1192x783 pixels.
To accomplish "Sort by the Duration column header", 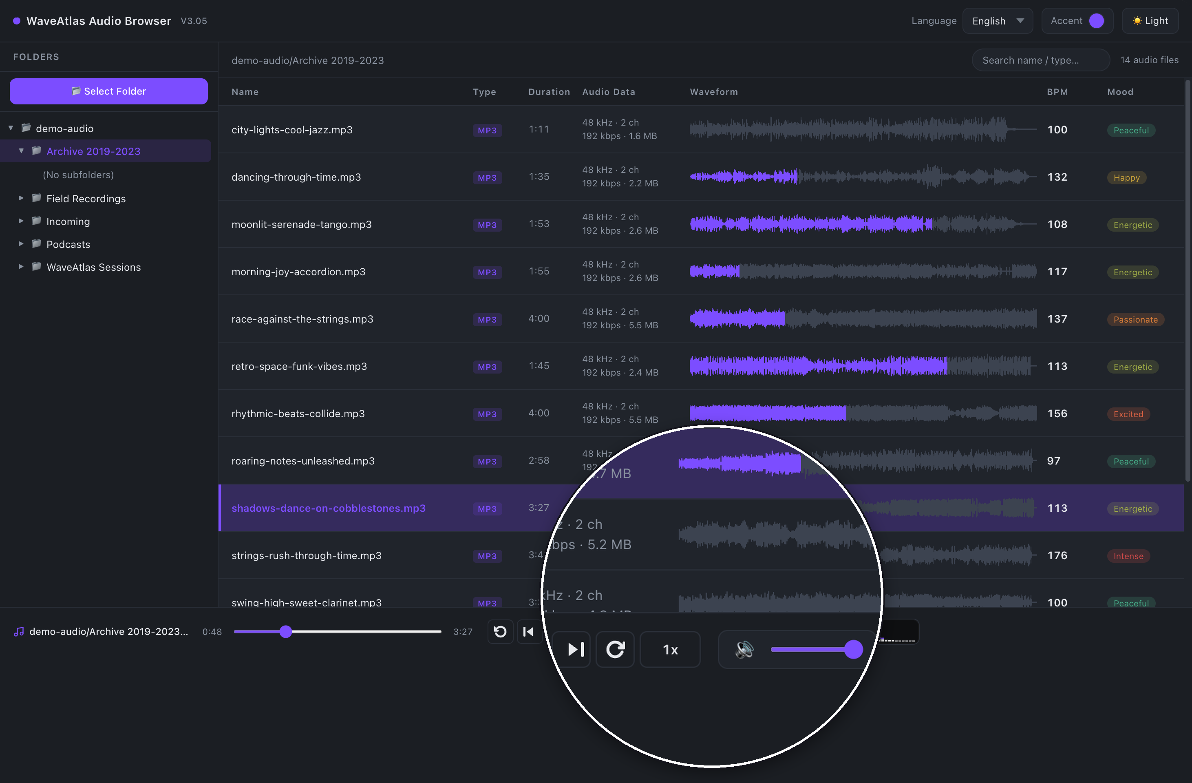I will (549, 92).
